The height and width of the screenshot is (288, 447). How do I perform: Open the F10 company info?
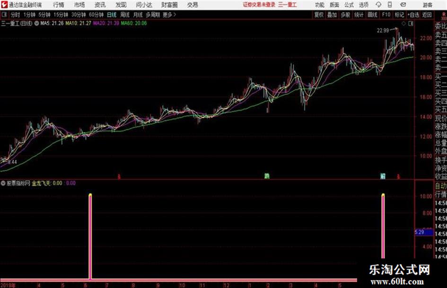(x=386, y=15)
